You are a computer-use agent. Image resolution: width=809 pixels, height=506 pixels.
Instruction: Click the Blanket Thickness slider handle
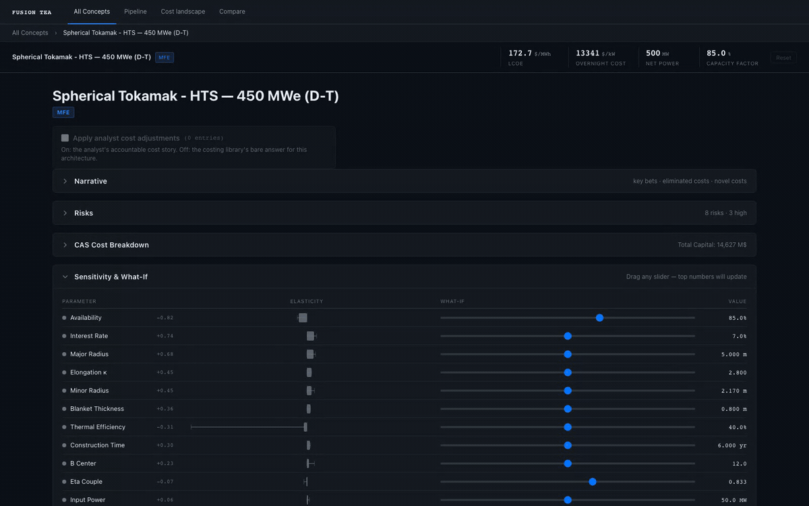pos(568,409)
